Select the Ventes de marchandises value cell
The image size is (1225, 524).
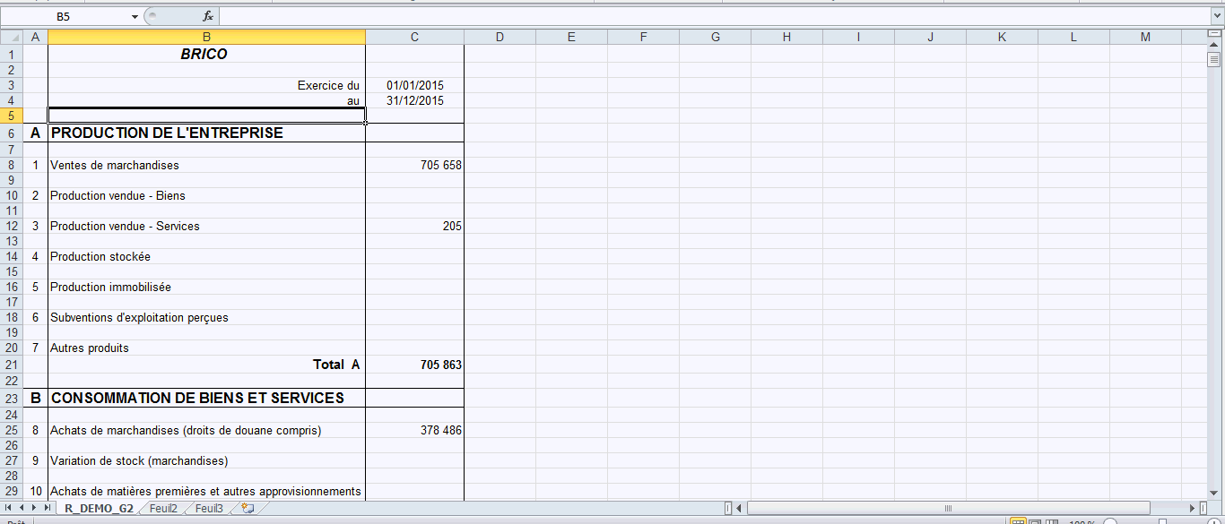tap(414, 166)
